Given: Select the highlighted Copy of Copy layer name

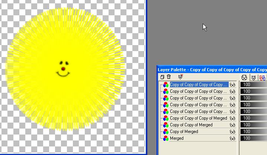Looking at the screenshot, I should 199,85.
